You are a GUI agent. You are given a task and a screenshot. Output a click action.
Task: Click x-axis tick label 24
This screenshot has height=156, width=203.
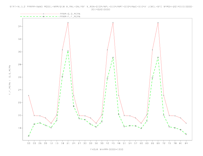click(74, 143)
